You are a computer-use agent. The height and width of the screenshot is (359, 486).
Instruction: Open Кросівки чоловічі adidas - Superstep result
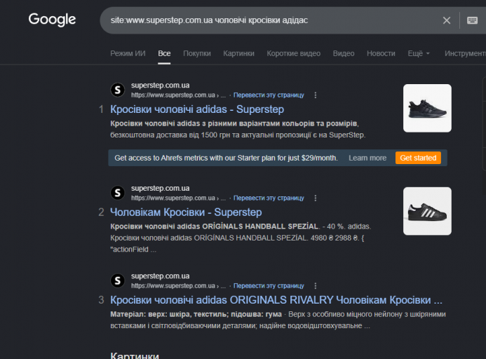(x=197, y=109)
